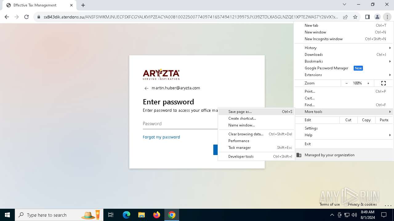This screenshot has width=394, height=221.
Task: Select Cast... from the menu
Action: [344, 98]
